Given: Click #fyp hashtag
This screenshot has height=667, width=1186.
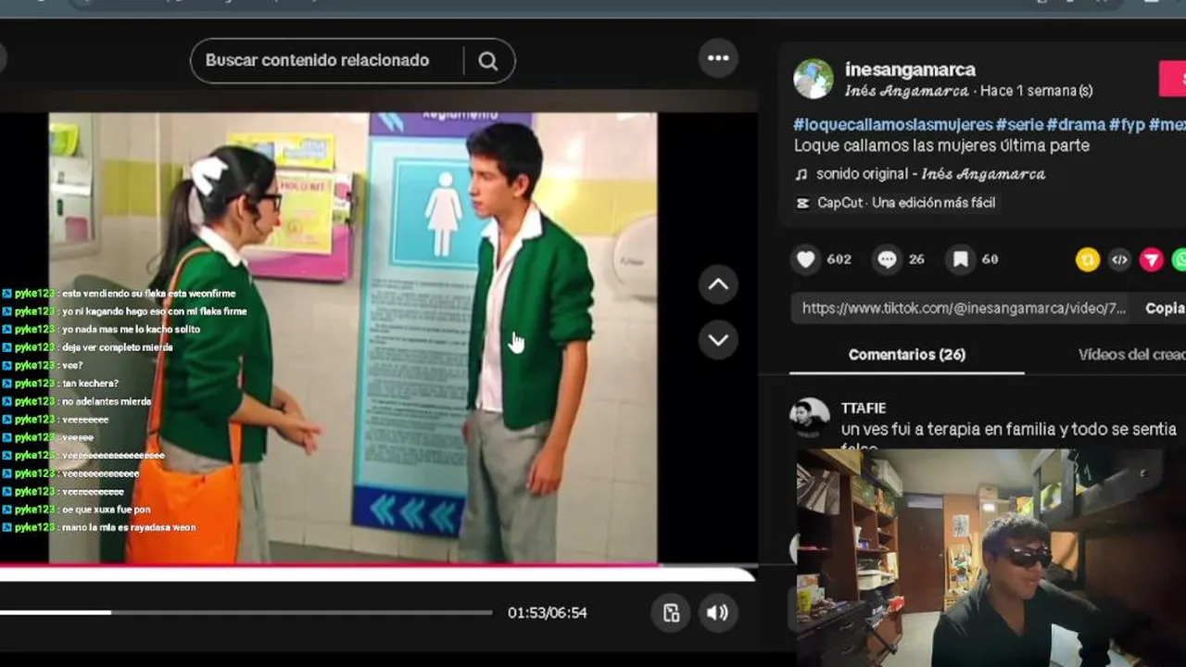Looking at the screenshot, I should coord(1128,124).
